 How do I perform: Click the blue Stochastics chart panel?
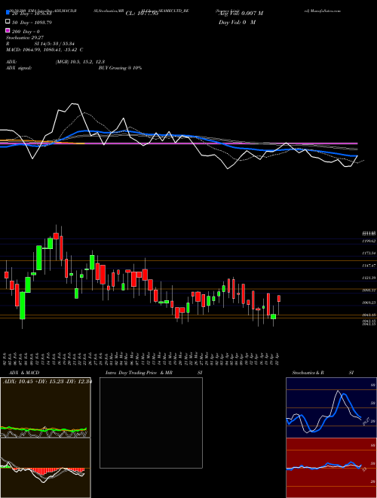click(x=331, y=407)
